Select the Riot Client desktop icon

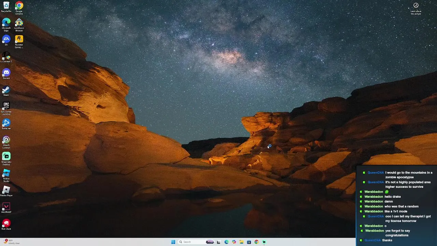pos(6,224)
